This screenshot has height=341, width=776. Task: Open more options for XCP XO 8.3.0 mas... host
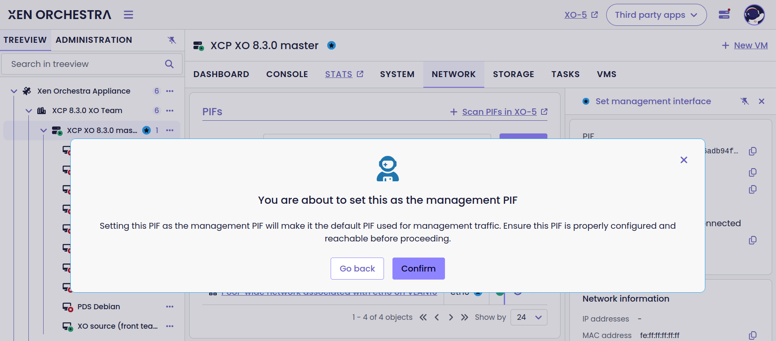(x=170, y=130)
